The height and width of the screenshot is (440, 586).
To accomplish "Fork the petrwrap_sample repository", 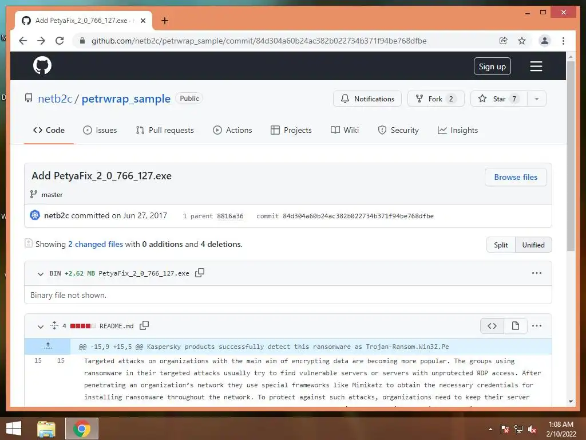I will pyautogui.click(x=435, y=99).
